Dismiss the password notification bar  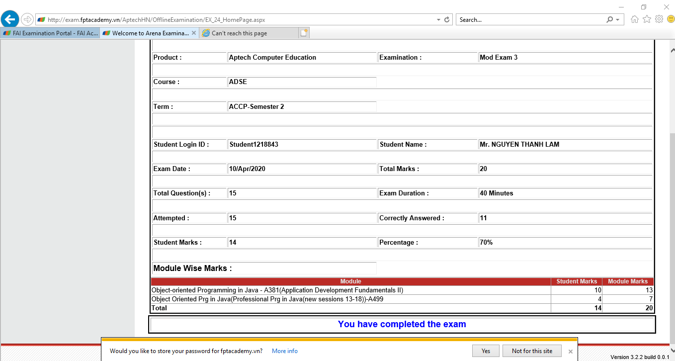571,351
